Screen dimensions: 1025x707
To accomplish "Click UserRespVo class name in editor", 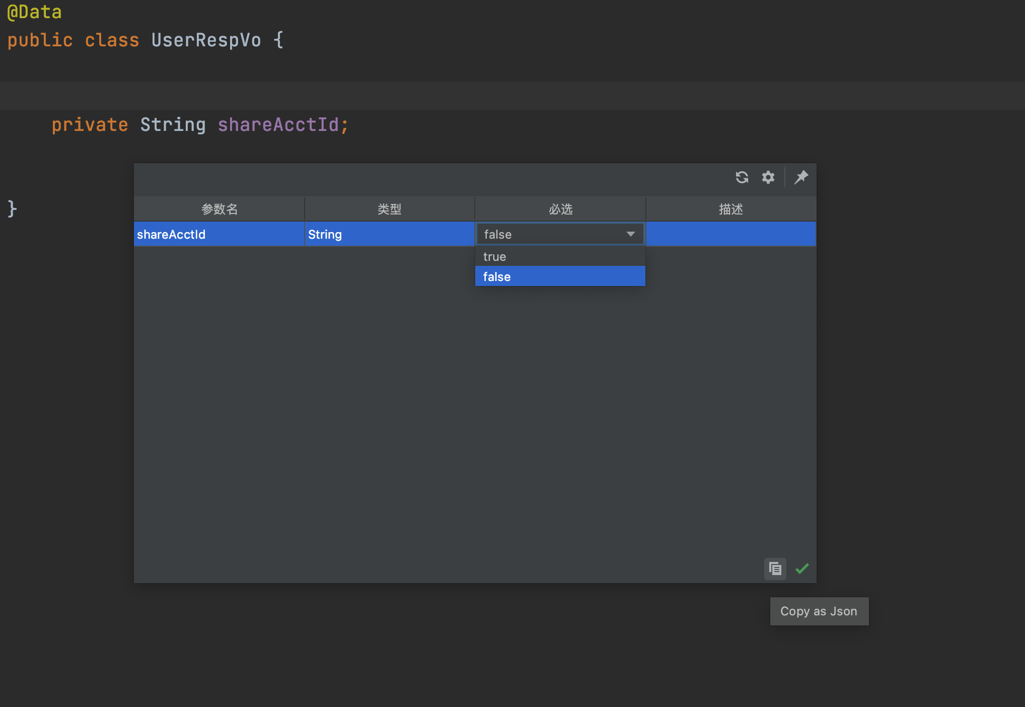I will tap(206, 40).
